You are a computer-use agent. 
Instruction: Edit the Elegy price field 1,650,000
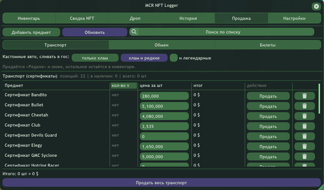pyautogui.click(x=164, y=147)
